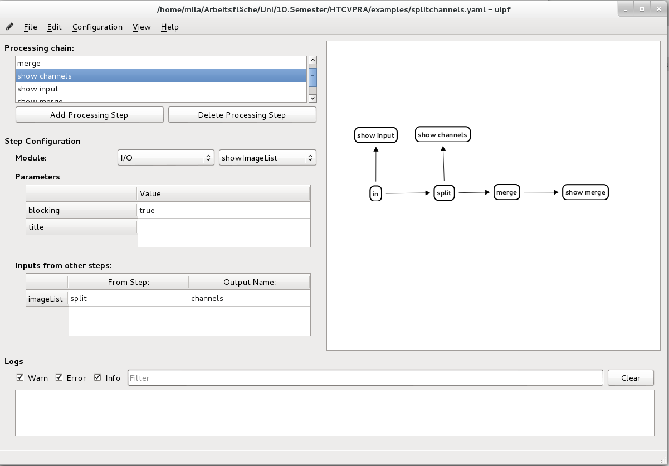Open the View menu
The image size is (669, 466).
141,27
